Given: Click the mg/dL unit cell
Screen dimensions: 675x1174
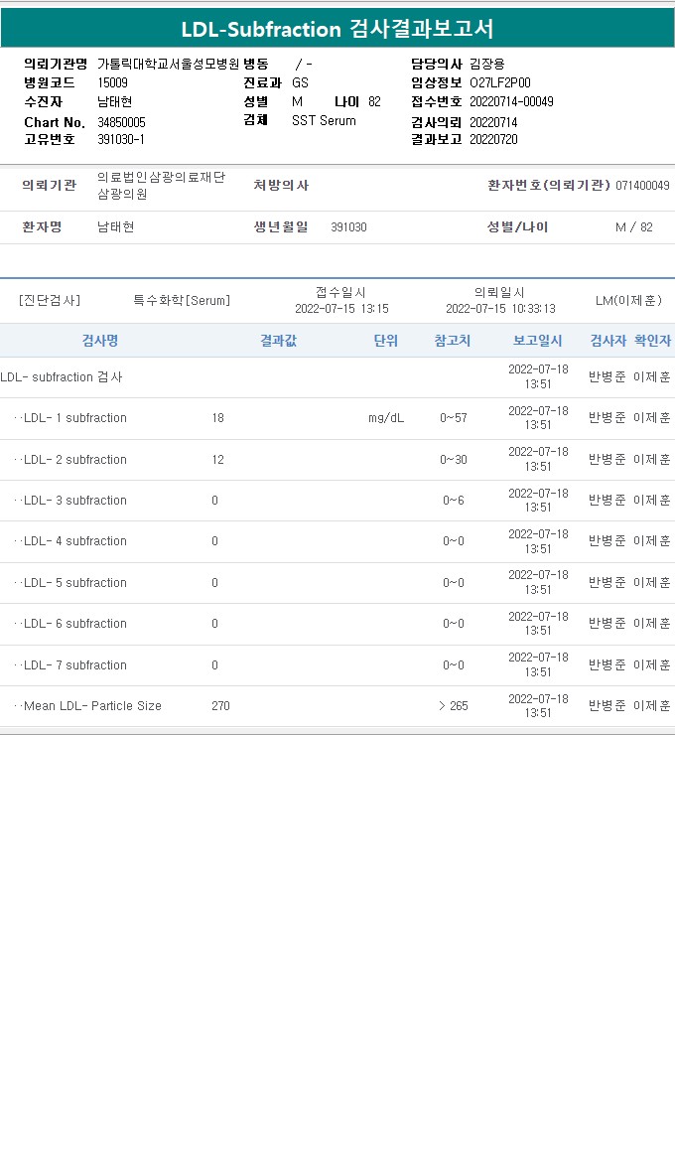Looking at the screenshot, I should pos(386,418).
